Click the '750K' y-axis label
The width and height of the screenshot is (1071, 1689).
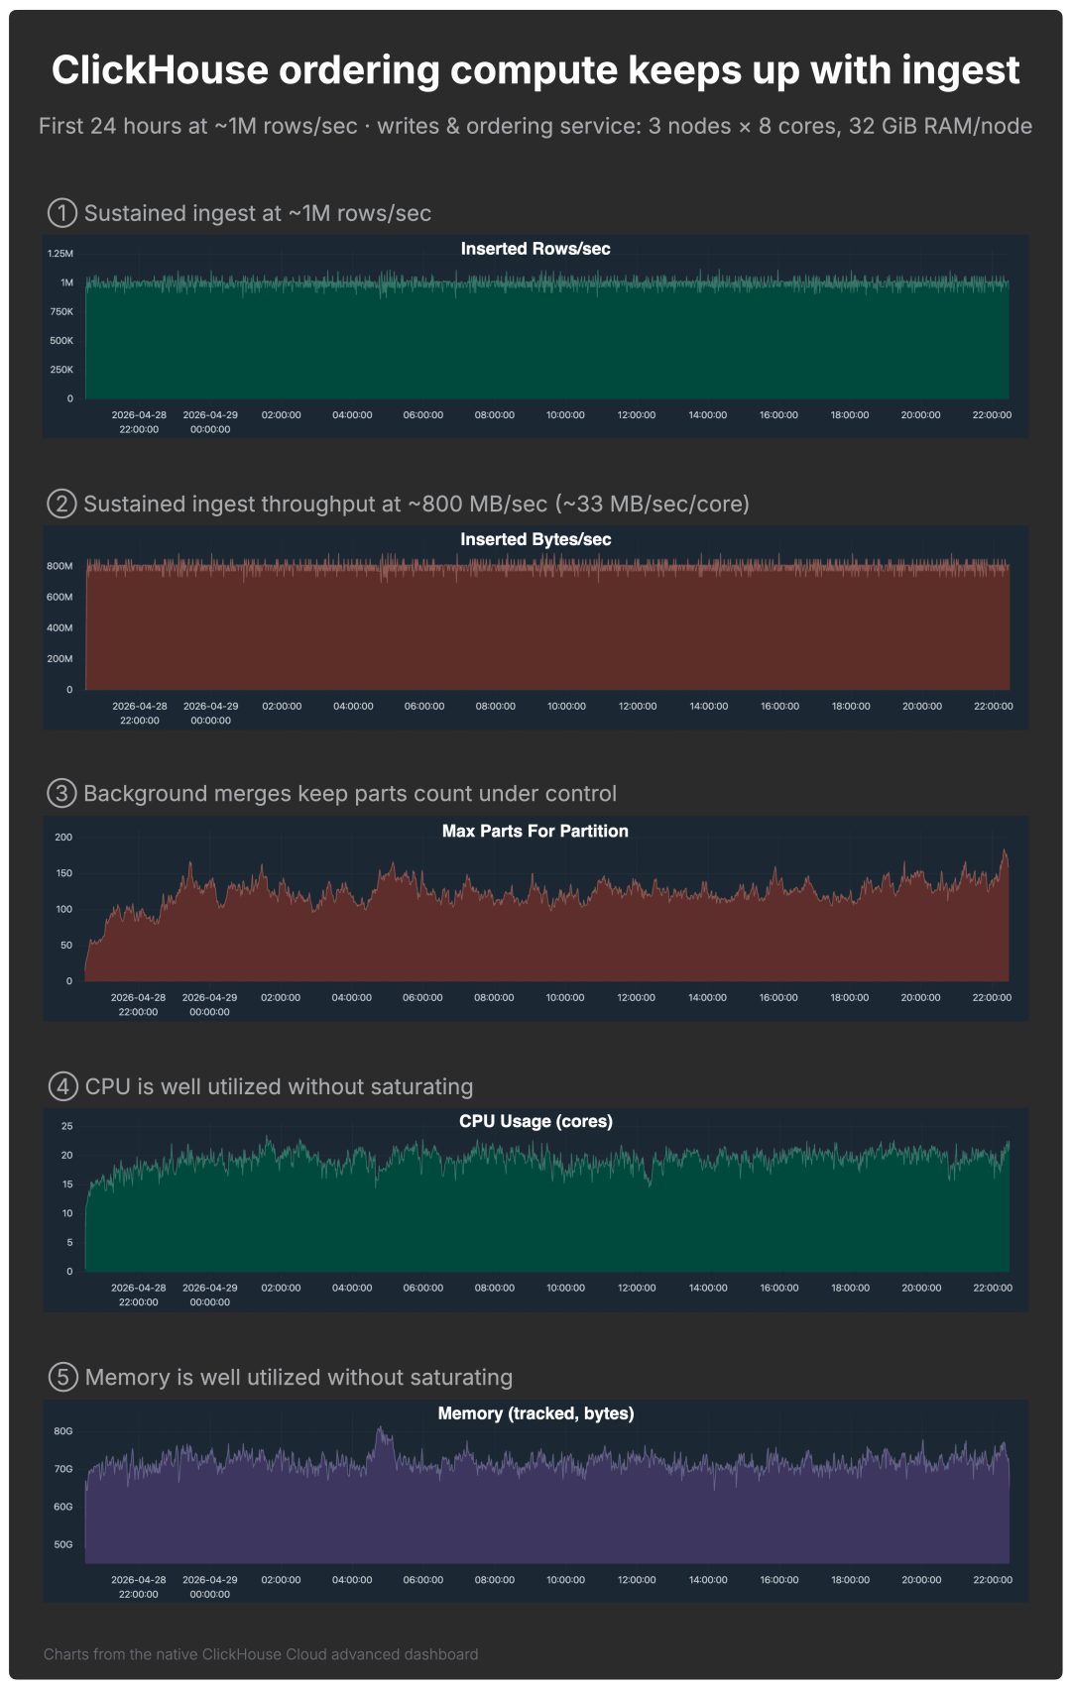(61, 311)
